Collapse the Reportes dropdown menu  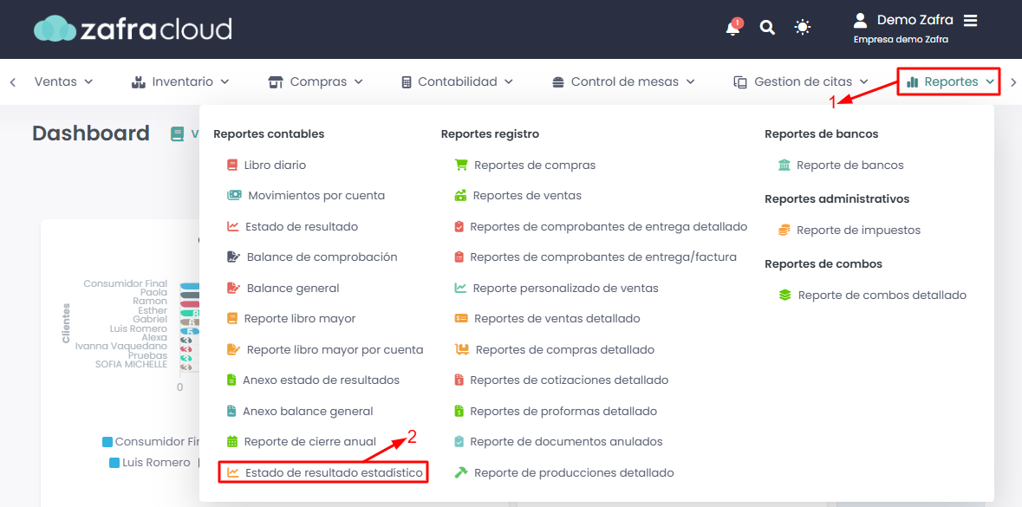(948, 81)
